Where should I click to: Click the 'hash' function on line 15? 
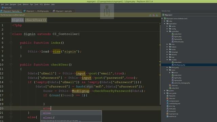click(80, 86)
